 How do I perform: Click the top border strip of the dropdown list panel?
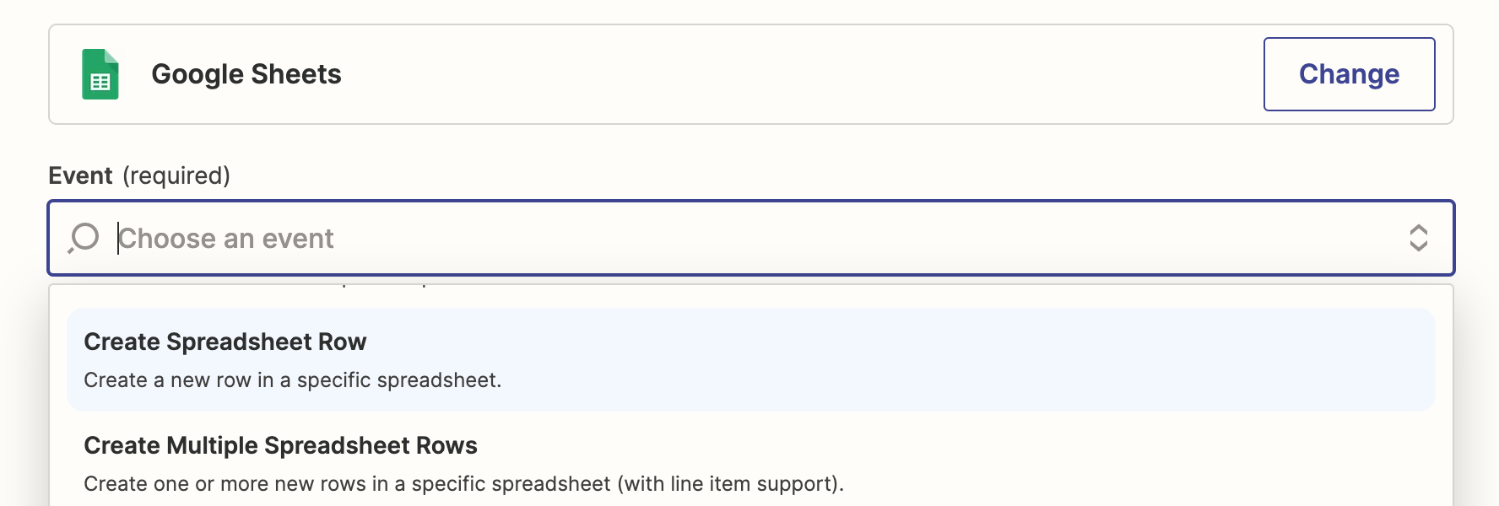point(751,285)
